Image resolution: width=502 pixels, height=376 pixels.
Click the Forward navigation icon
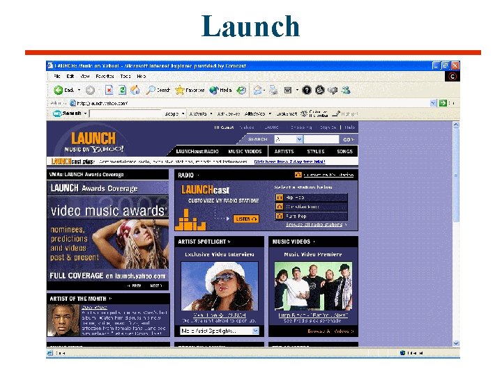click(90, 90)
